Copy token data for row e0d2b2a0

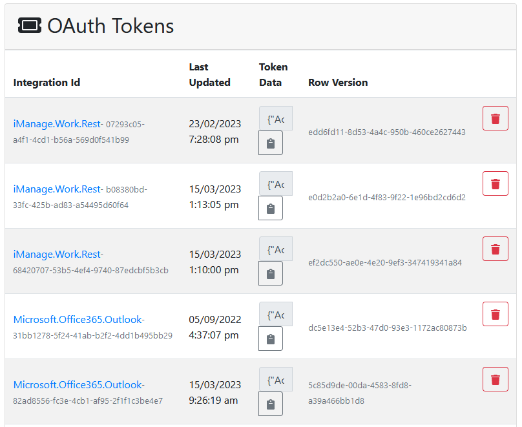point(271,209)
